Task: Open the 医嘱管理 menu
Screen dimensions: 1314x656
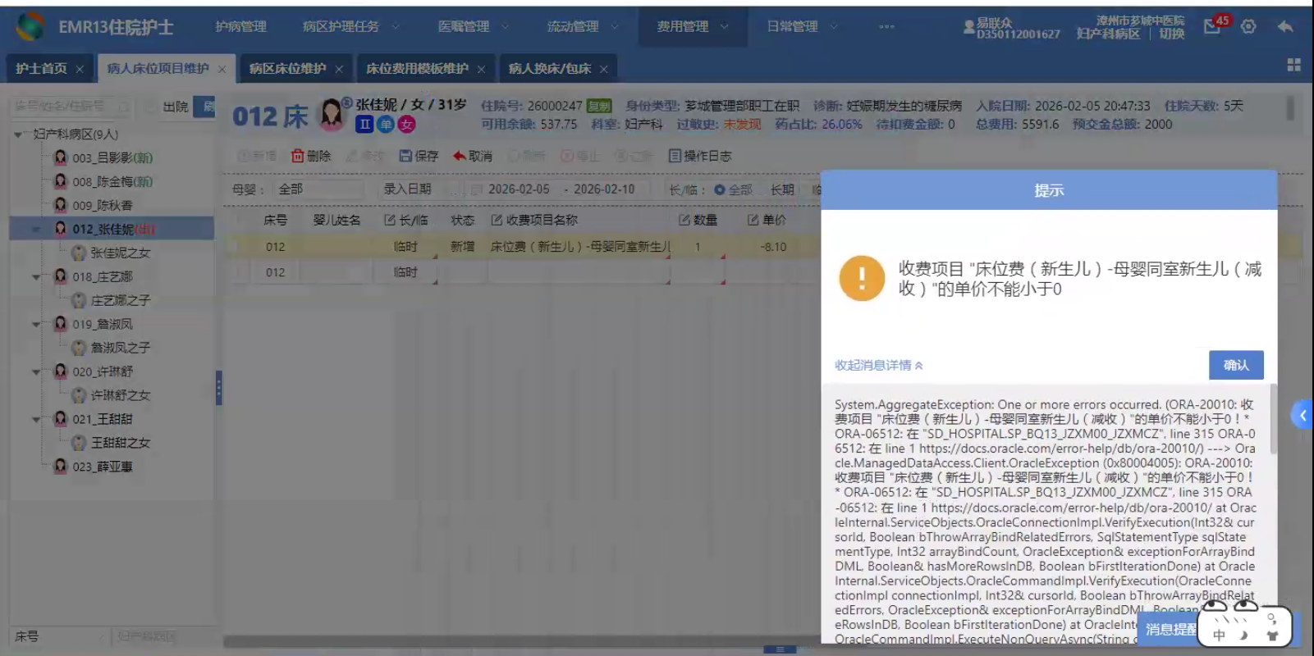Action: [473, 26]
